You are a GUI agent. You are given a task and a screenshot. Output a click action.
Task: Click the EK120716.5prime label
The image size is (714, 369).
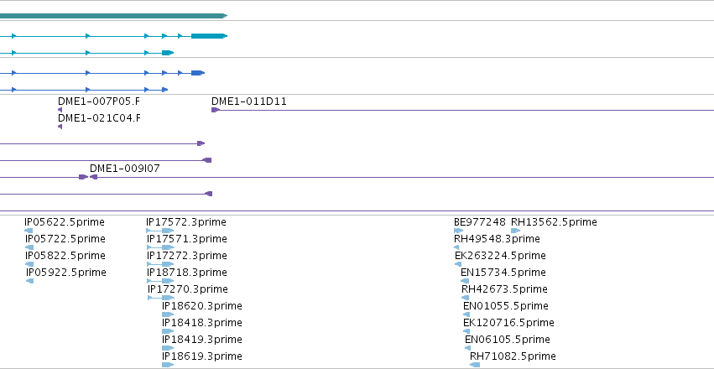tap(508, 323)
